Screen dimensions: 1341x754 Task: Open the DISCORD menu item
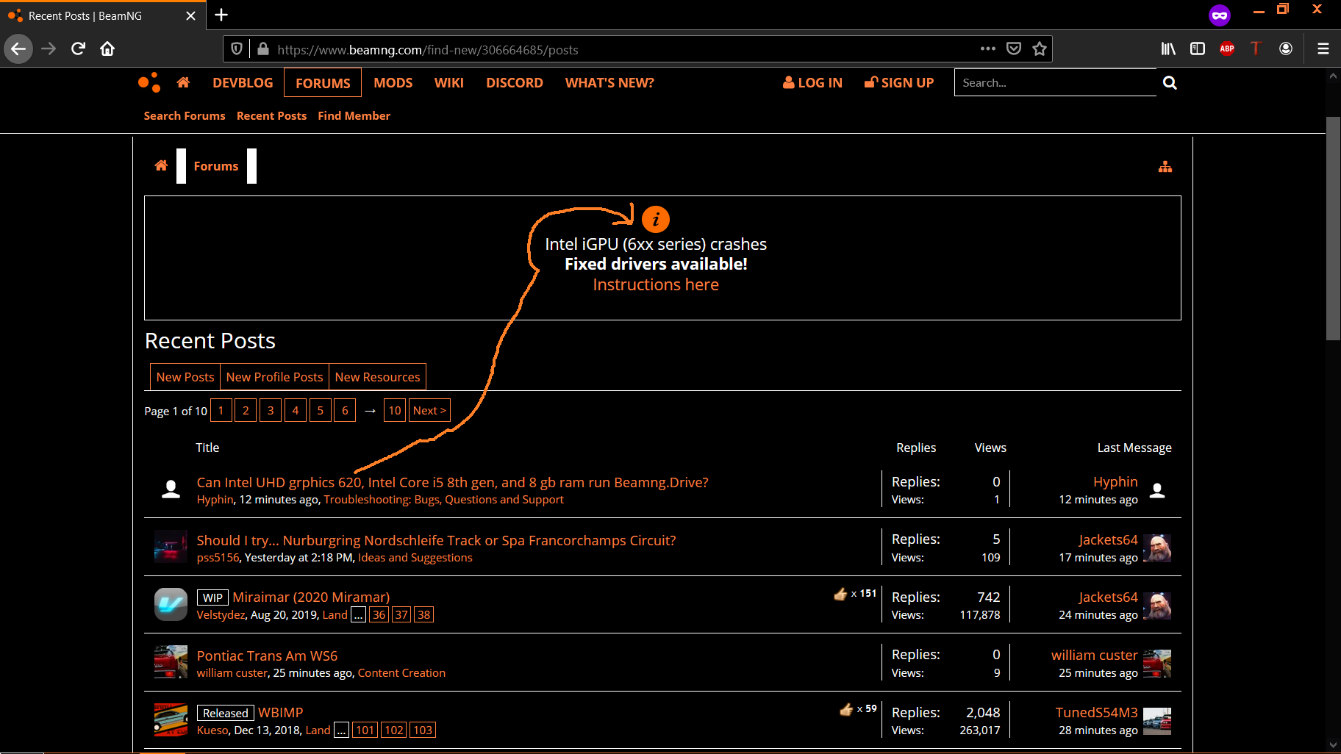coord(515,83)
